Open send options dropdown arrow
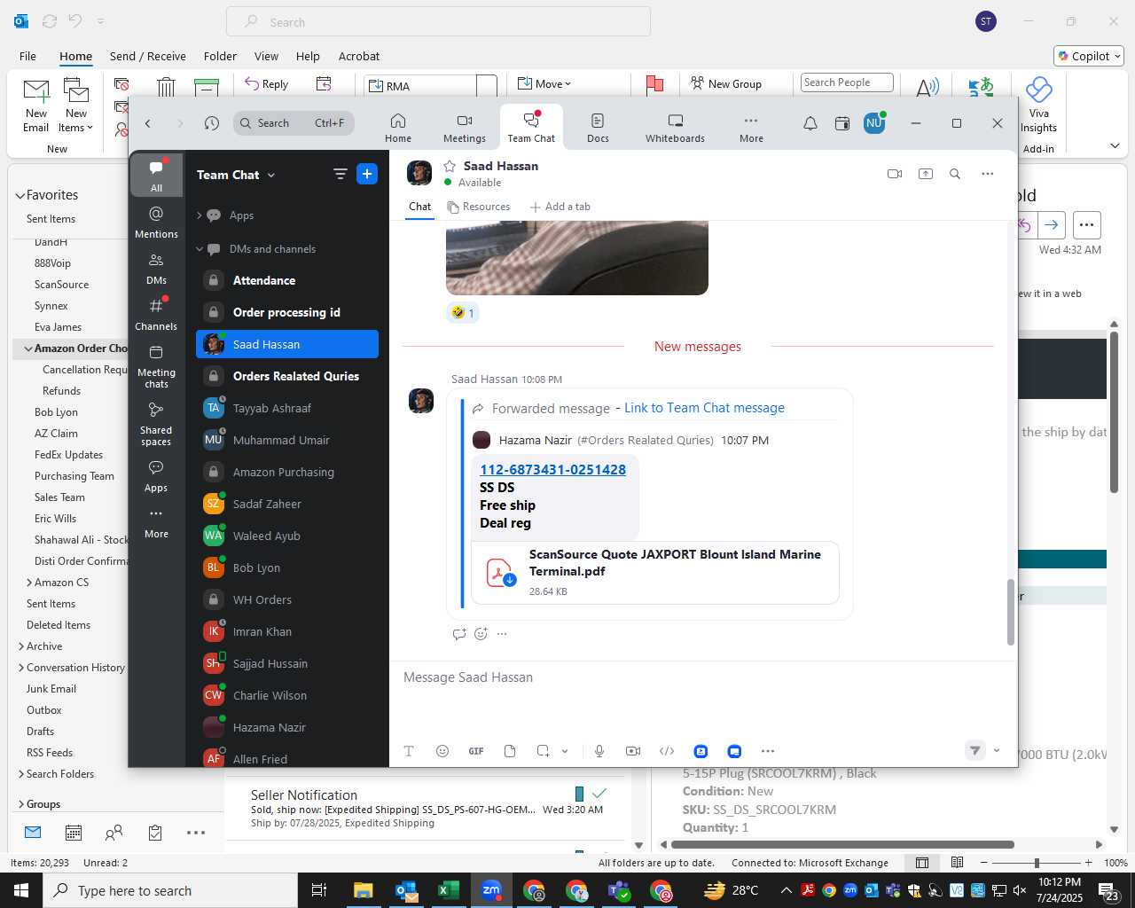 (x=997, y=750)
